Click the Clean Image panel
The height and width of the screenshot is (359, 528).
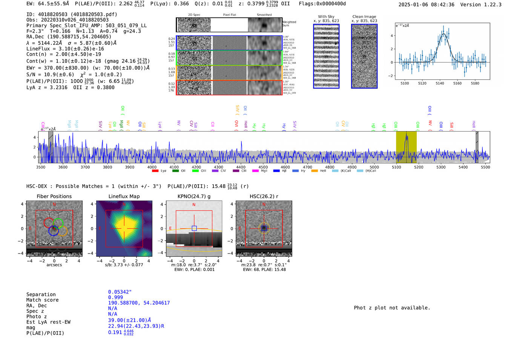coord(364,56)
